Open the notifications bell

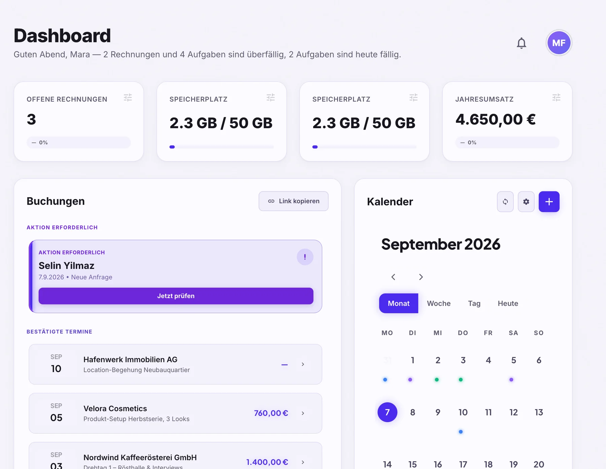pyautogui.click(x=521, y=43)
